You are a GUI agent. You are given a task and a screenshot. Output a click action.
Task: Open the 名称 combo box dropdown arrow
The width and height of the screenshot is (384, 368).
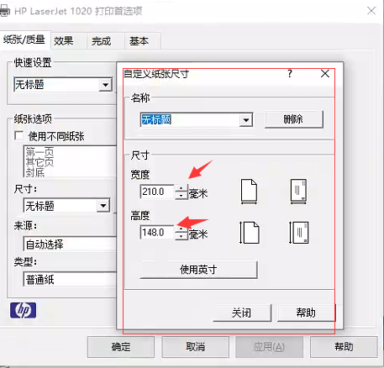coord(246,120)
